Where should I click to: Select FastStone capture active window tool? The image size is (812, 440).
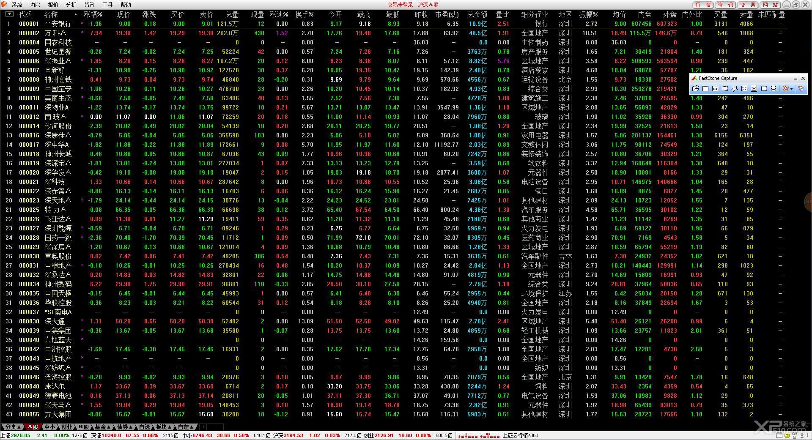705,89
